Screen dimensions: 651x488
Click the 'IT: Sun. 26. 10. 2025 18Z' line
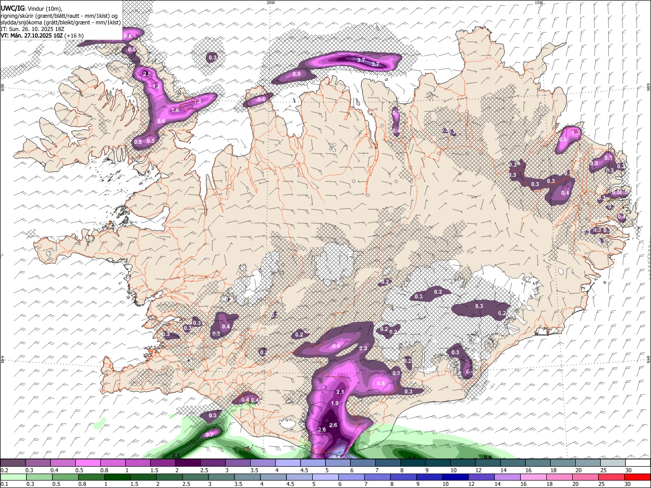(32, 29)
